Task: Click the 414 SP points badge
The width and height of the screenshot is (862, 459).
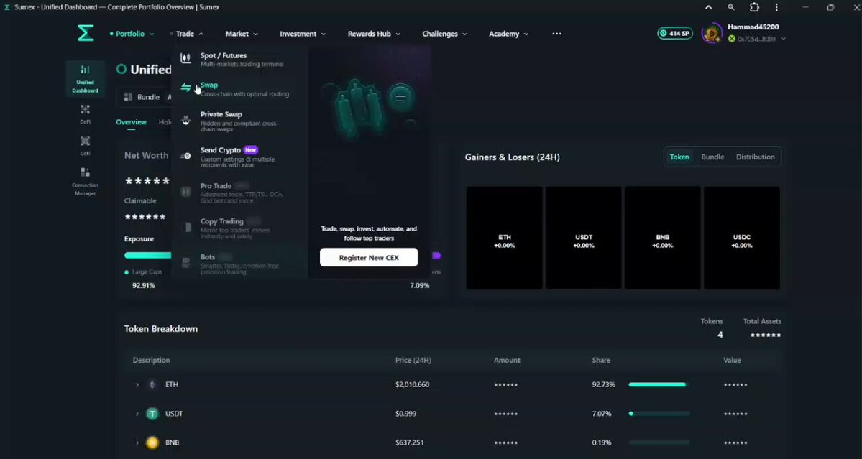Action: (675, 34)
